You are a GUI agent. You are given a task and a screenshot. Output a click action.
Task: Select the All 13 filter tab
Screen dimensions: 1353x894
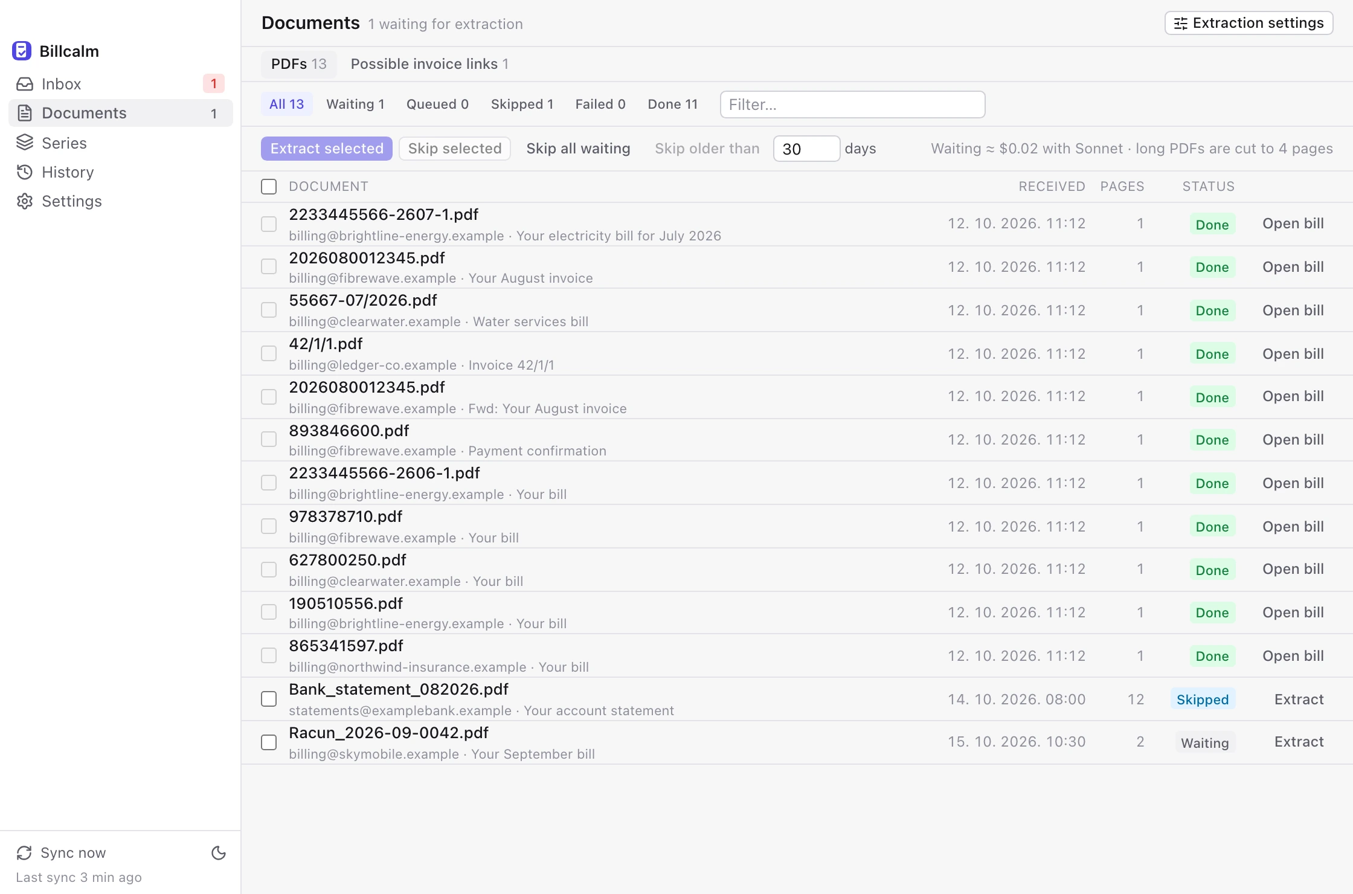click(x=287, y=104)
